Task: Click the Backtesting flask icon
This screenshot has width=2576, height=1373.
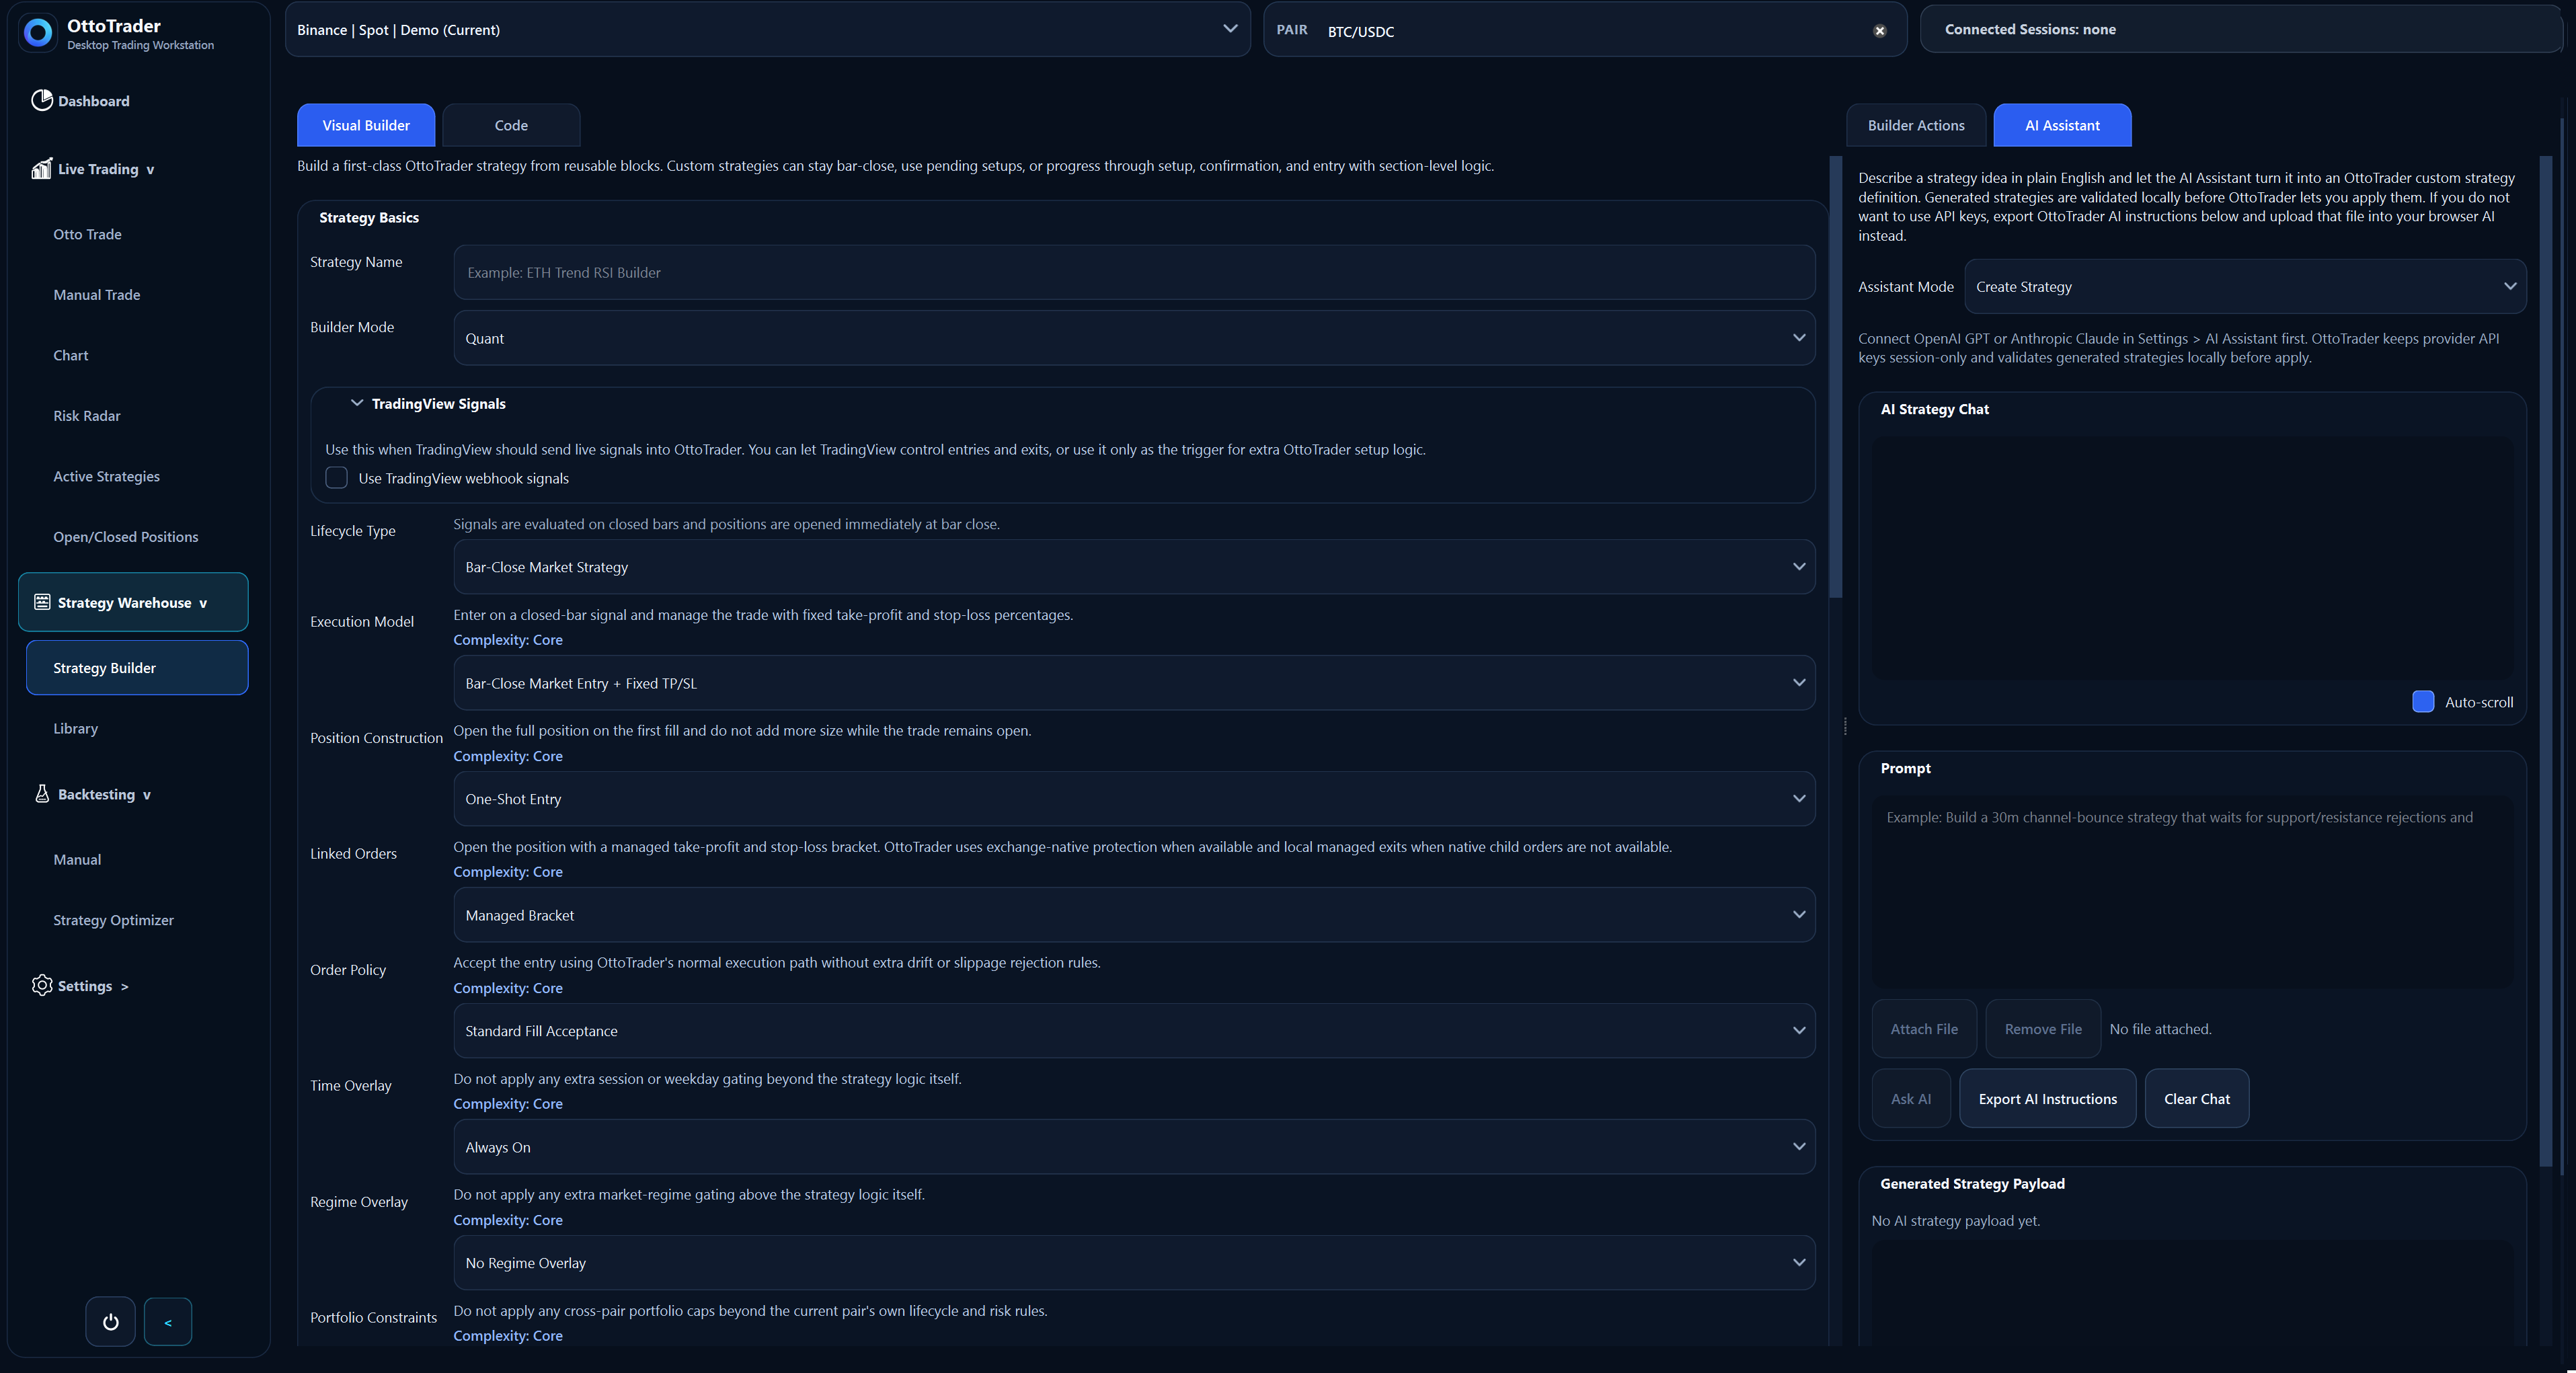Action: tap(42, 794)
